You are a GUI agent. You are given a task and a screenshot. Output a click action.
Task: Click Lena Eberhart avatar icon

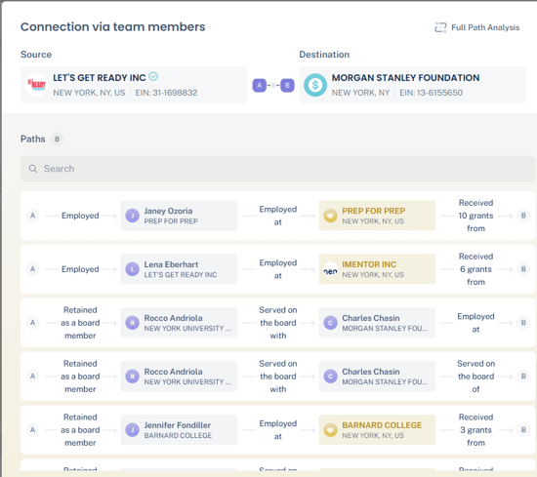tap(132, 269)
